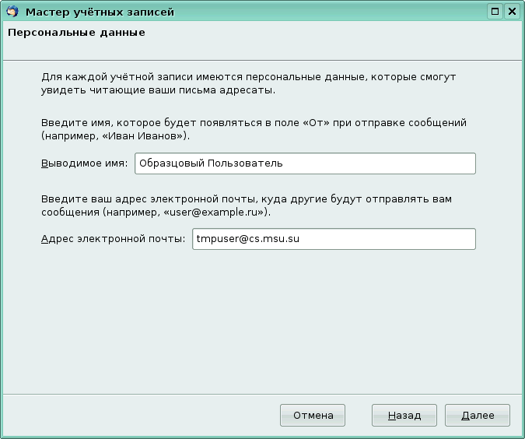
Task: Go back with the Назад button
Action: pos(404,416)
